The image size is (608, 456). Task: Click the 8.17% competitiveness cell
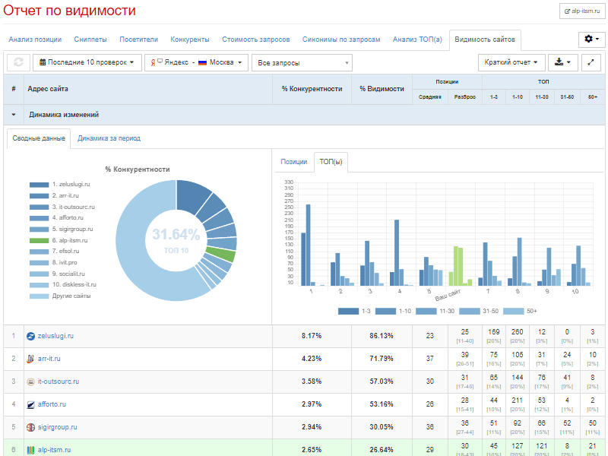click(x=312, y=336)
